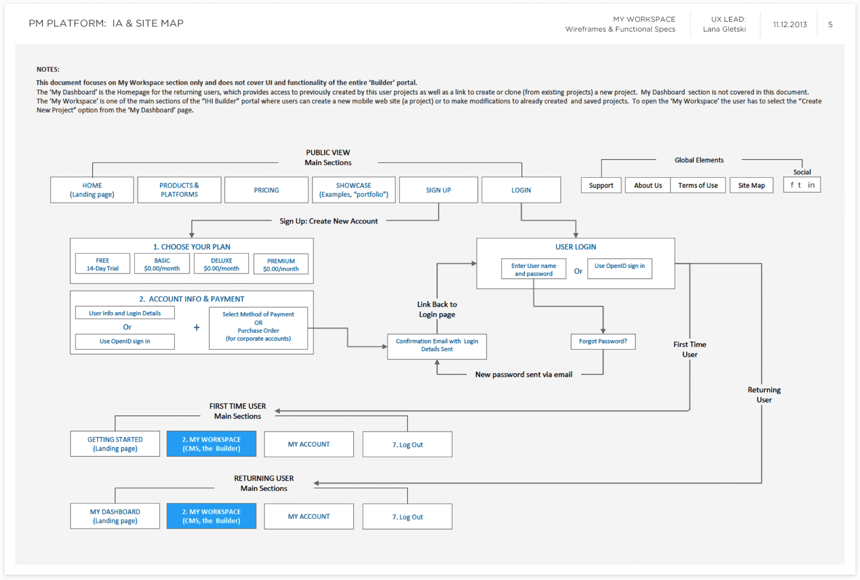Viewport: 860px width, 580px height.
Task: Click the Twitter 't' social icon
Action: pos(799,185)
